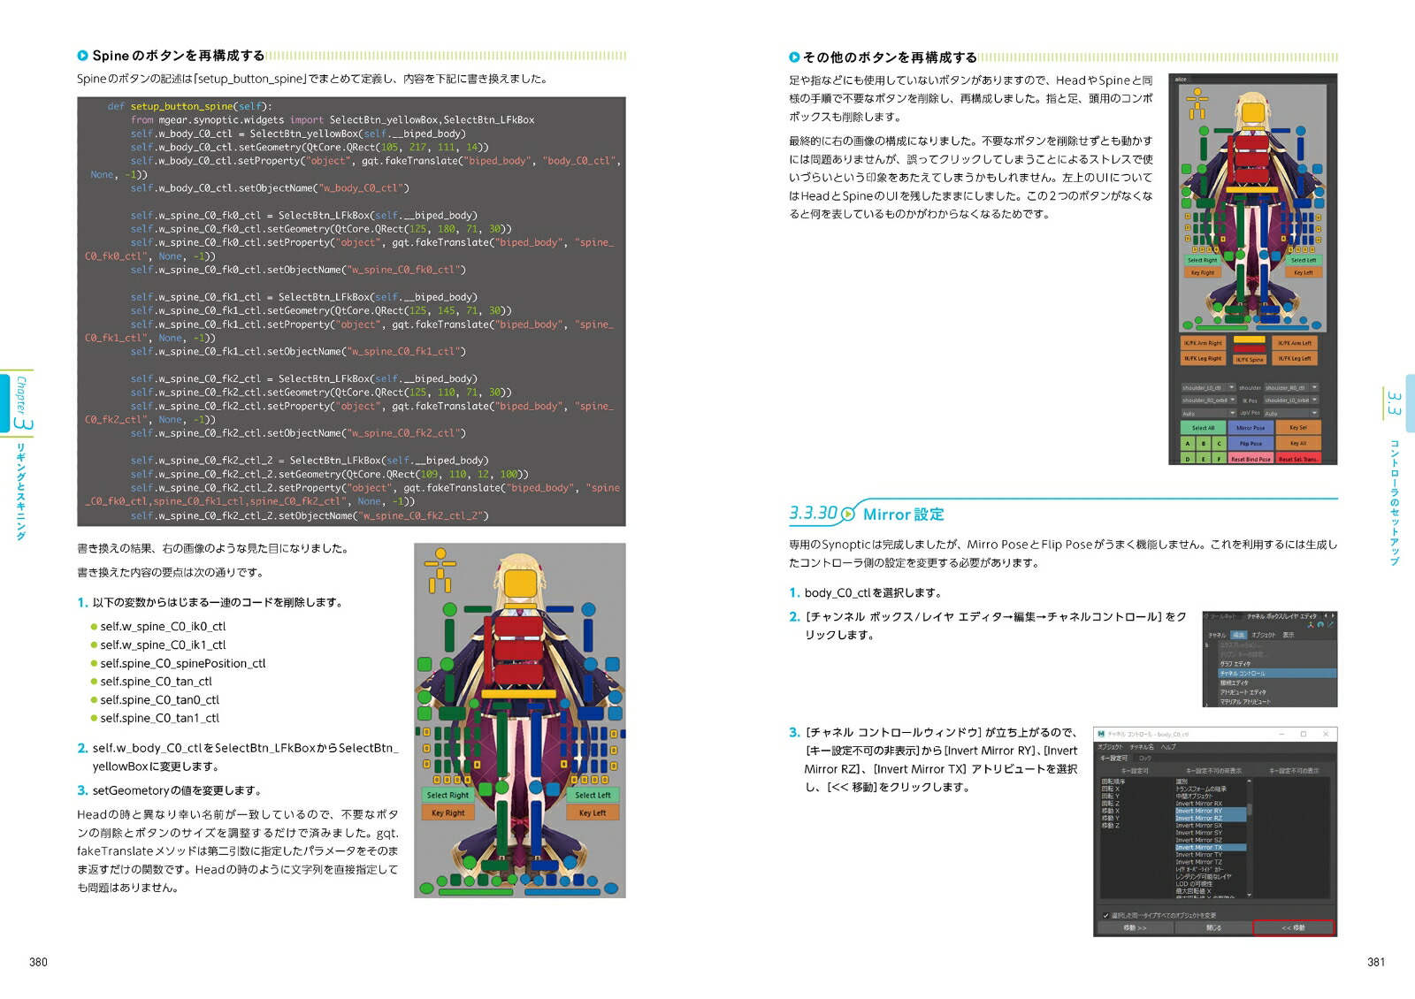Click the yellow spine color indicator above IK/FK Spine
This screenshot has height=999, width=1415.
(1250, 339)
